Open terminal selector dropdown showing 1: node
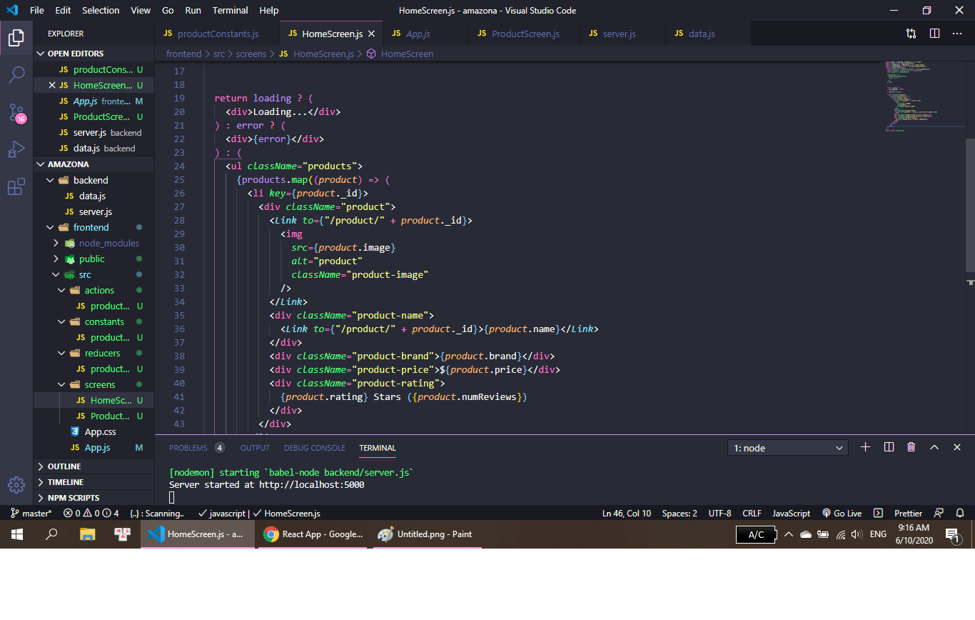 pyautogui.click(x=788, y=448)
